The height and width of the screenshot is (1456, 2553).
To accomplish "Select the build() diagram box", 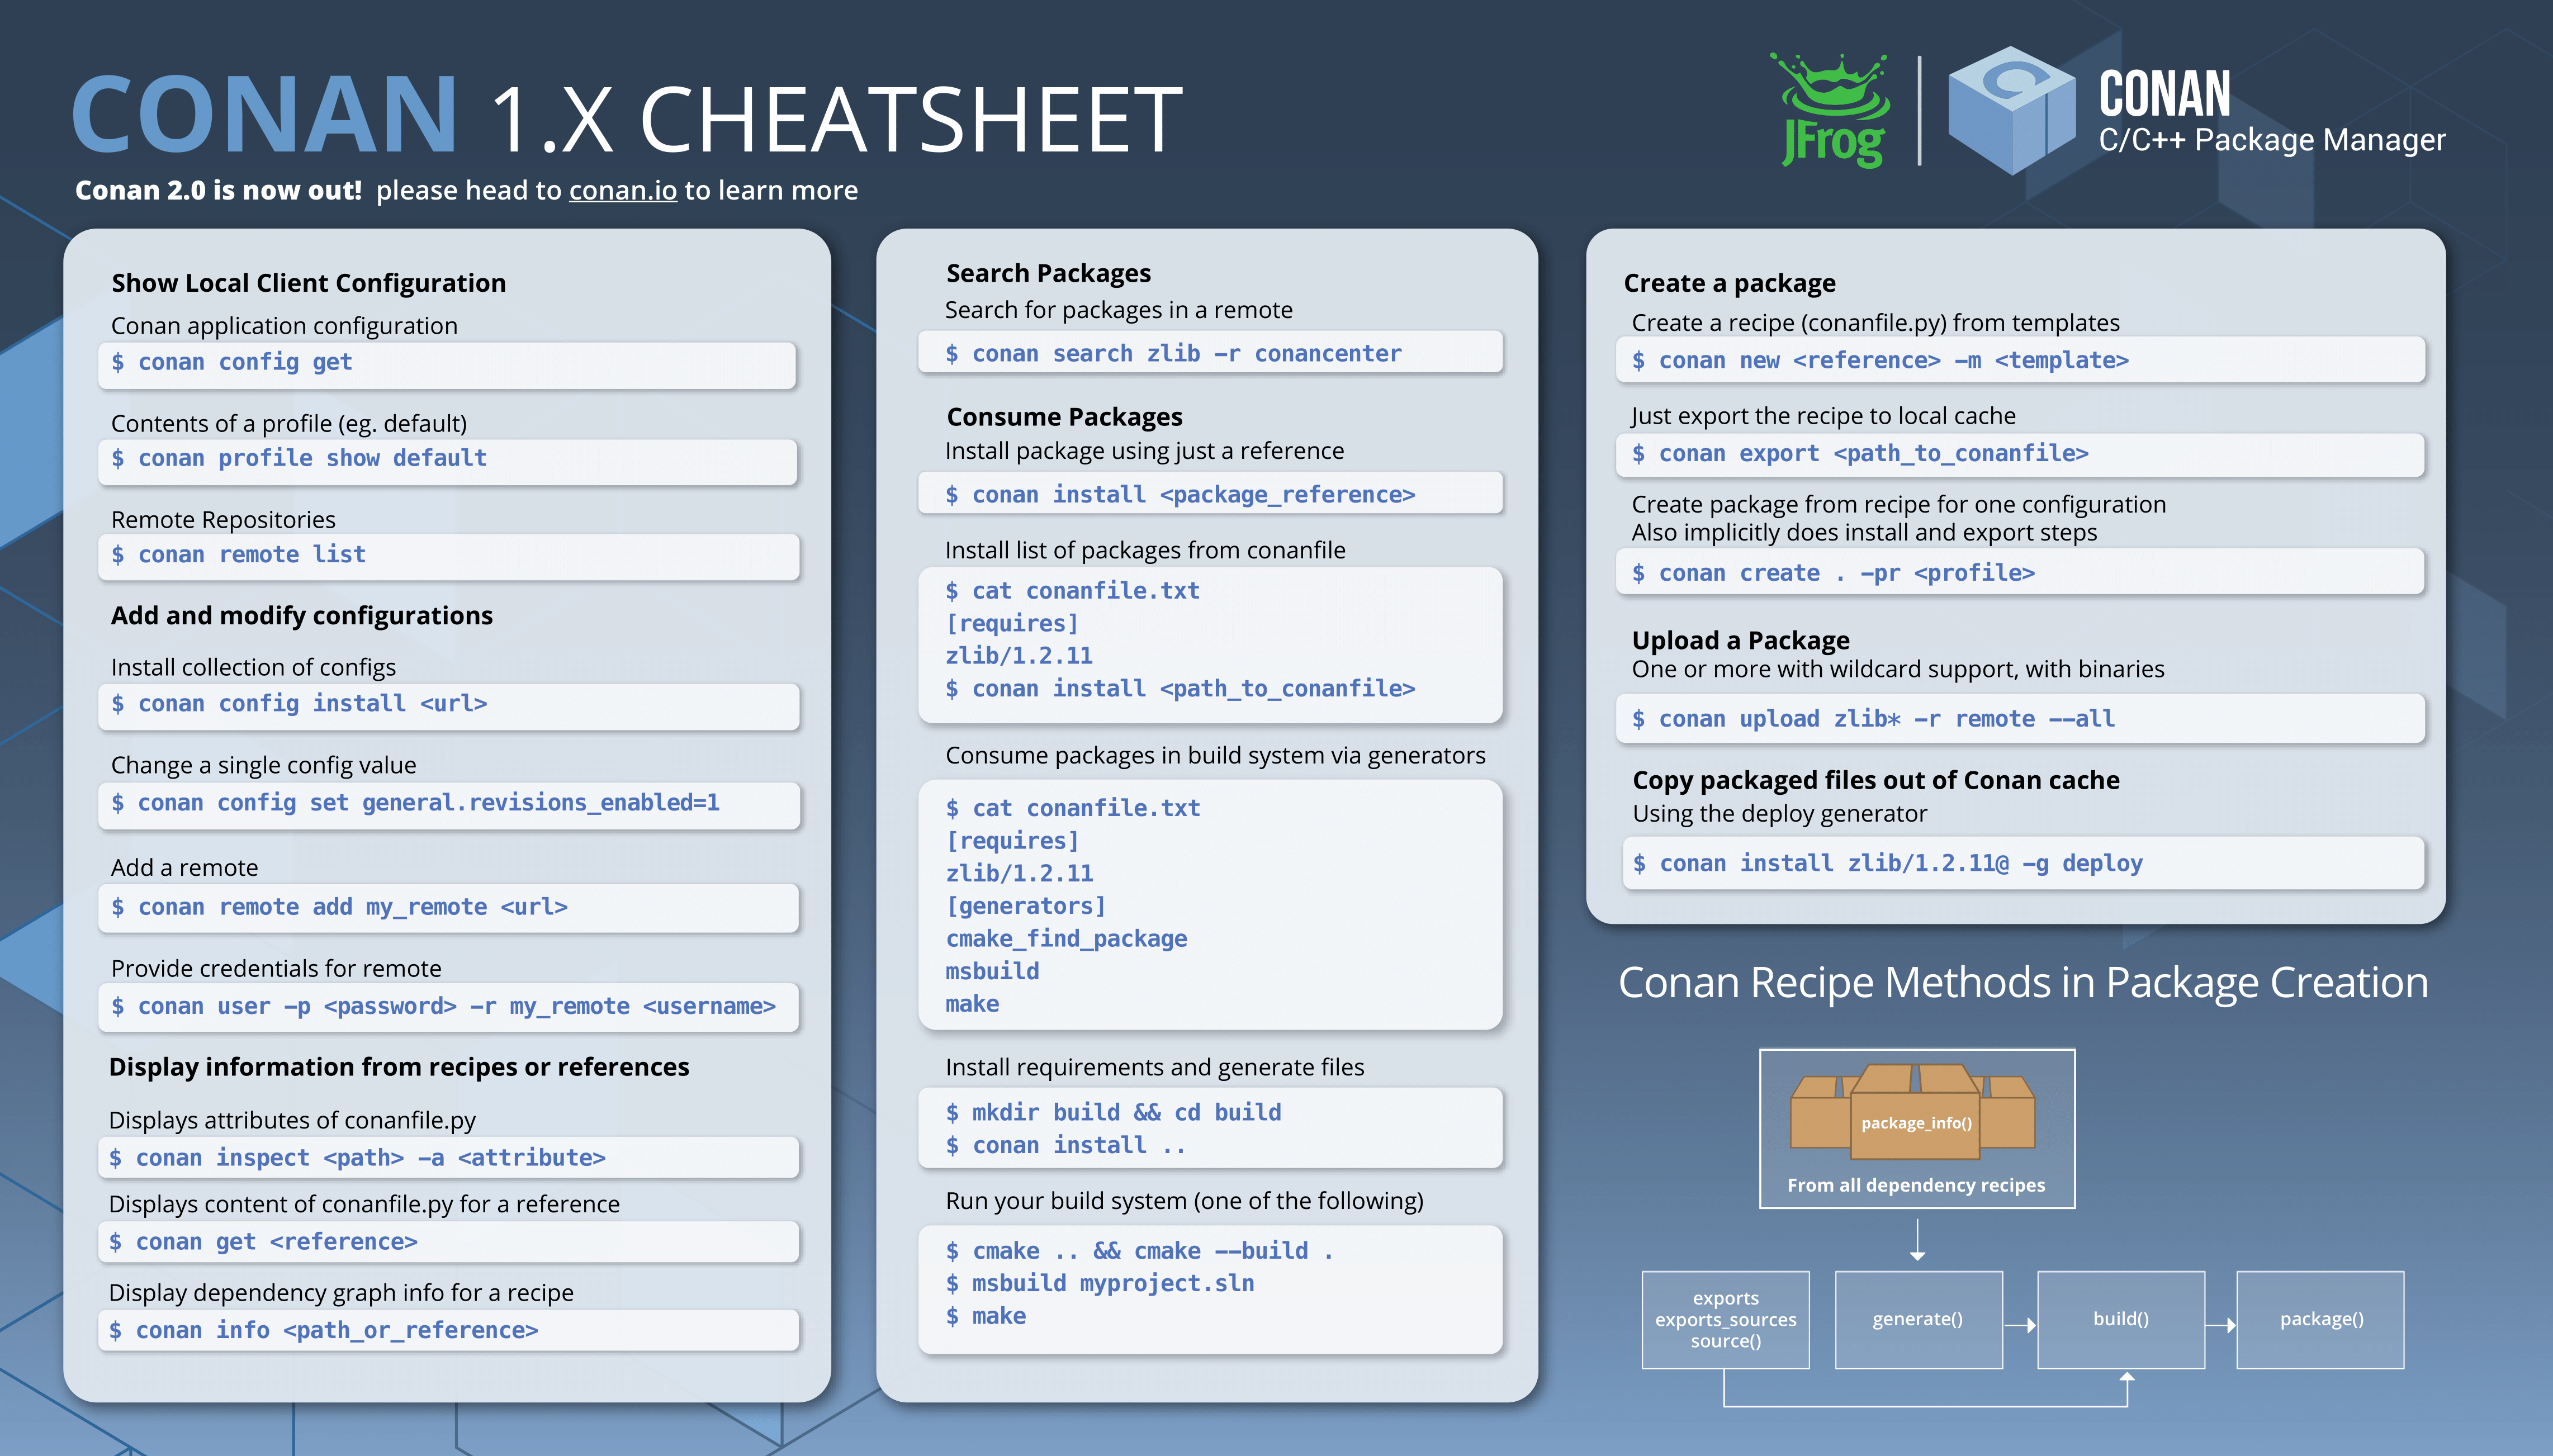I will tap(2120, 1320).
